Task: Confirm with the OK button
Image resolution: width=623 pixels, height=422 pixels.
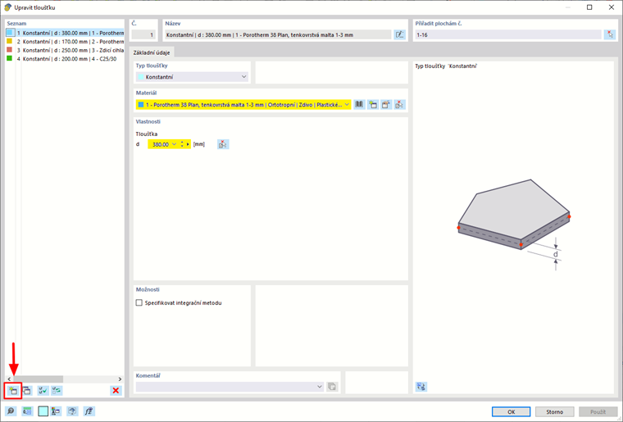Action: (x=511, y=411)
